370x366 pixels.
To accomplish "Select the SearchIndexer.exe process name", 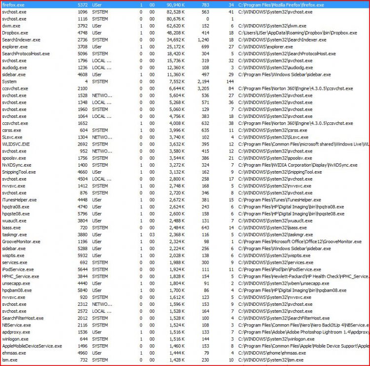I will pyautogui.click(x=21, y=40).
